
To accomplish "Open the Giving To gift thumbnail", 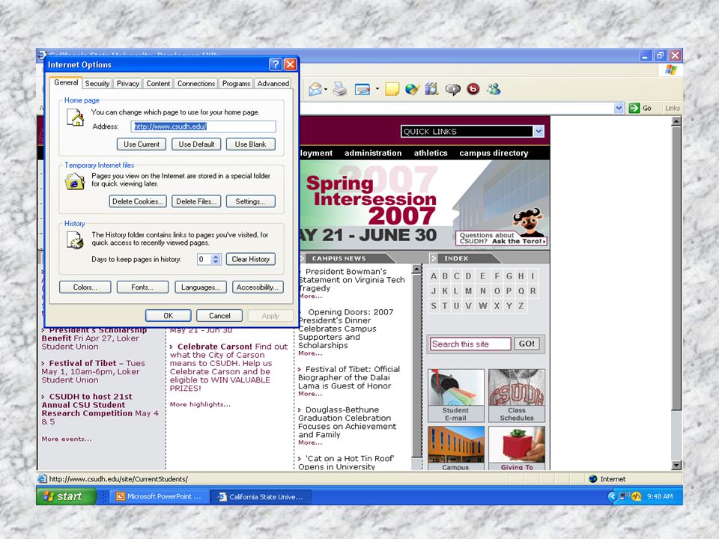I will pos(517,448).
